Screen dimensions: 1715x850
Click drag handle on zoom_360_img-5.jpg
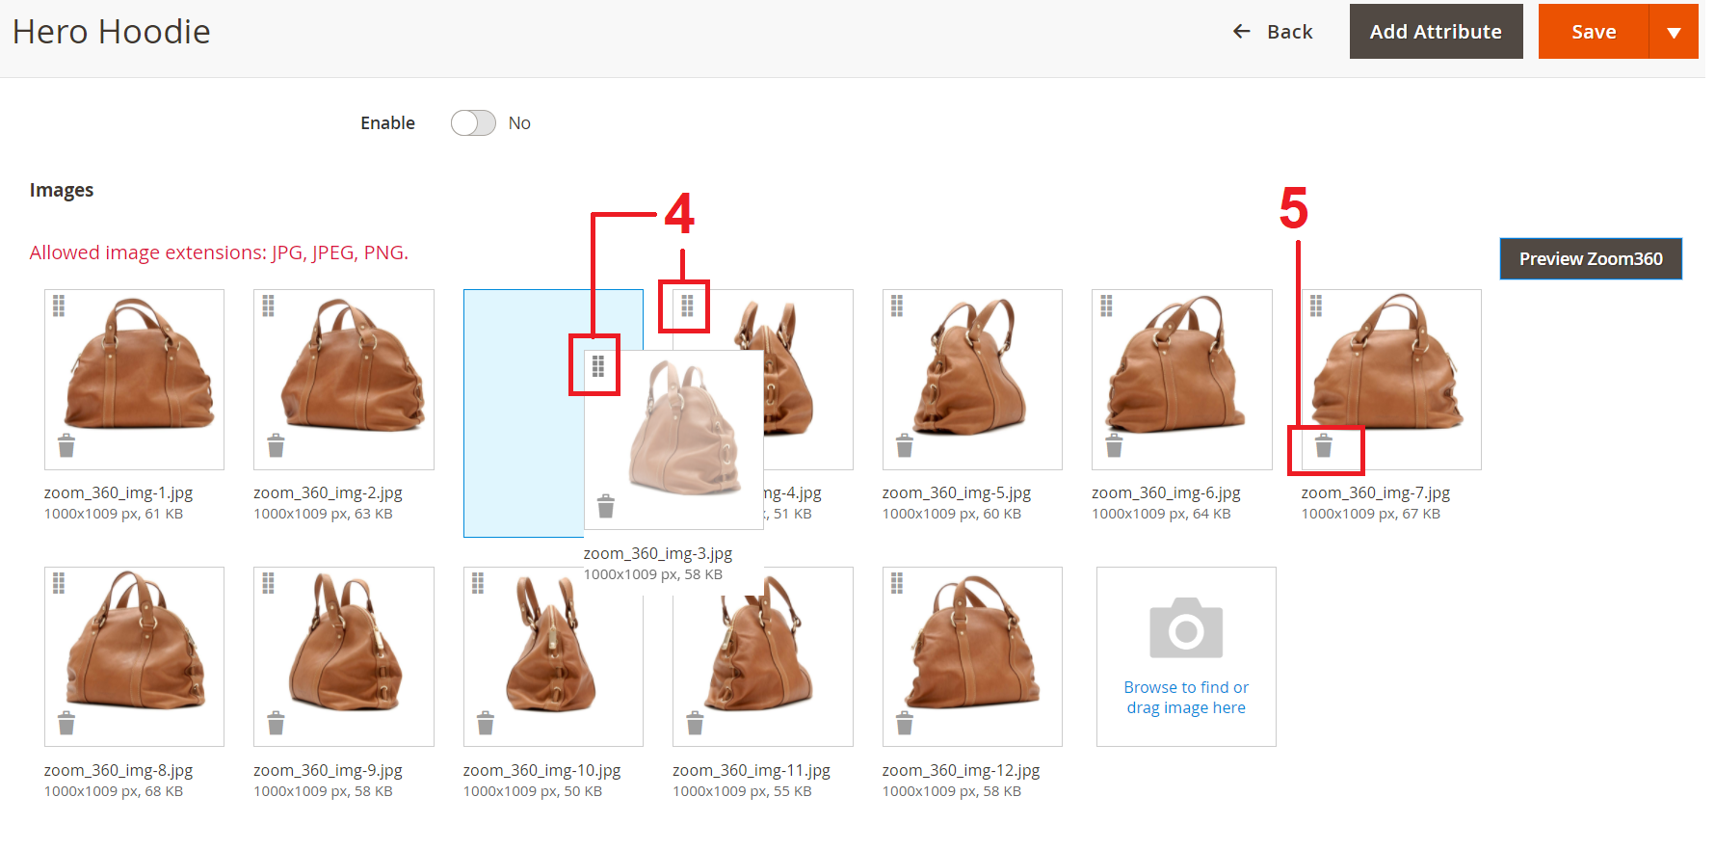point(897,305)
